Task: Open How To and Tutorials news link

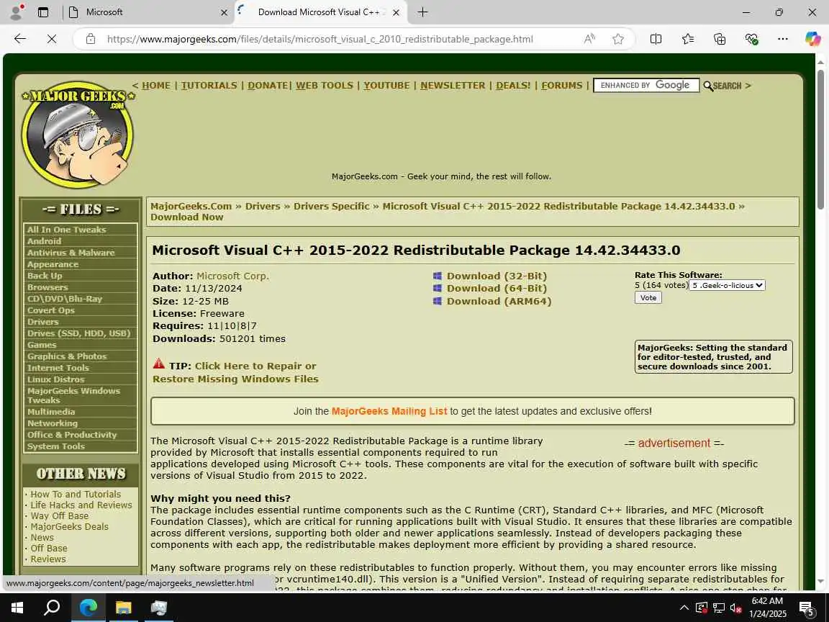Action: (x=76, y=494)
